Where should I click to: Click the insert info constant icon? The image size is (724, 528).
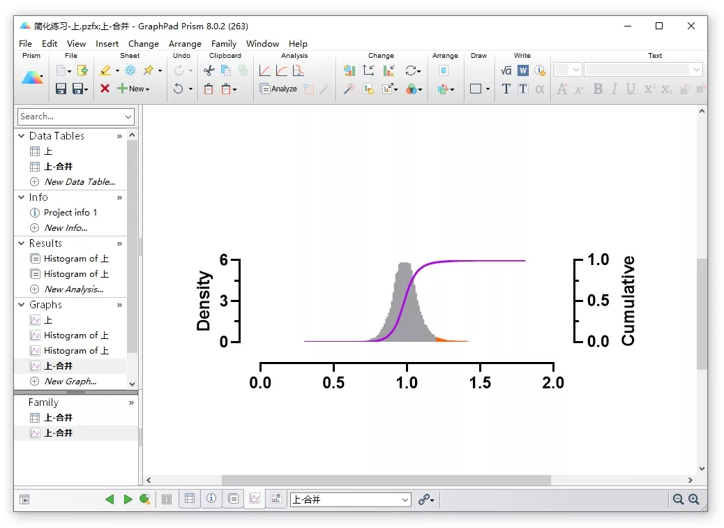coord(540,70)
